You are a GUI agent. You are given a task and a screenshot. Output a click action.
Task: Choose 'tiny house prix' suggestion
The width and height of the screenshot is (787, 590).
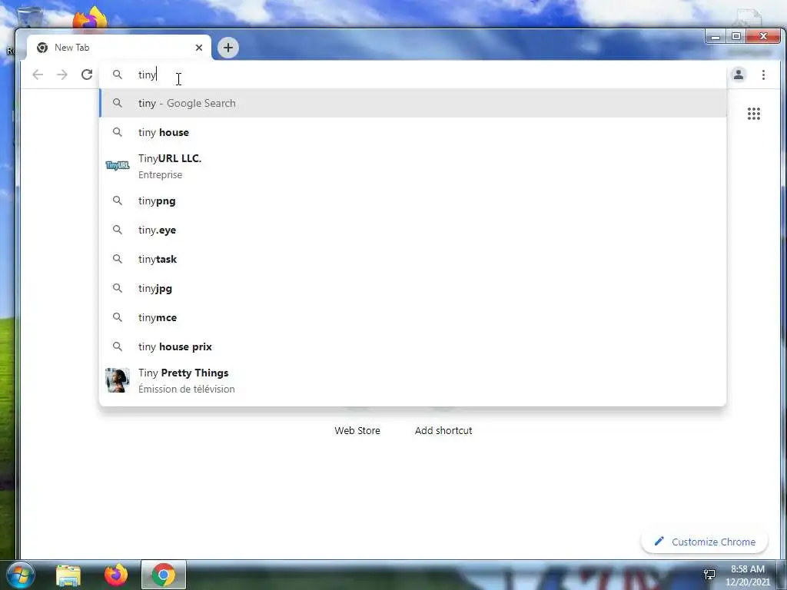coord(413,346)
